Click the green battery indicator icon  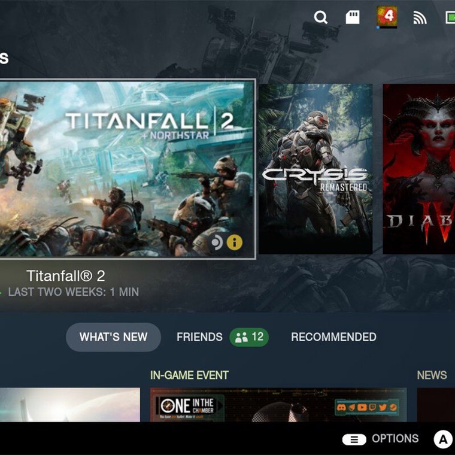coord(450,17)
